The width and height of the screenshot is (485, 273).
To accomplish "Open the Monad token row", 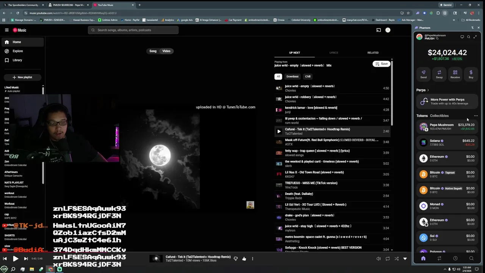I will 447,206.
